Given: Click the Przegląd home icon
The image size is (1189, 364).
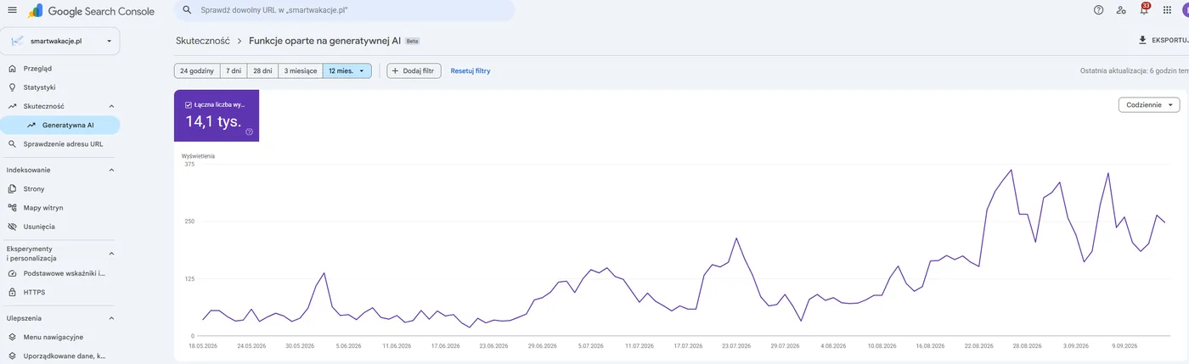Looking at the screenshot, I should click(12, 68).
